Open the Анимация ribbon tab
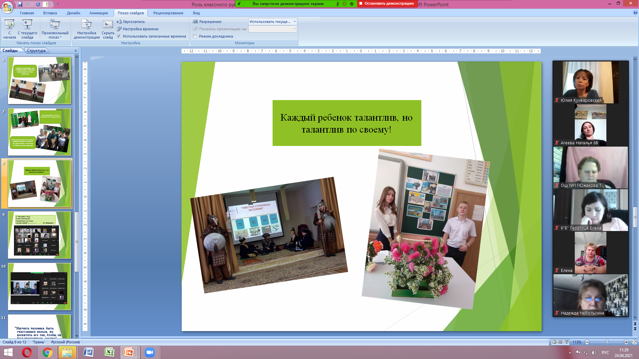This screenshot has height=359, width=639. pyautogui.click(x=99, y=13)
